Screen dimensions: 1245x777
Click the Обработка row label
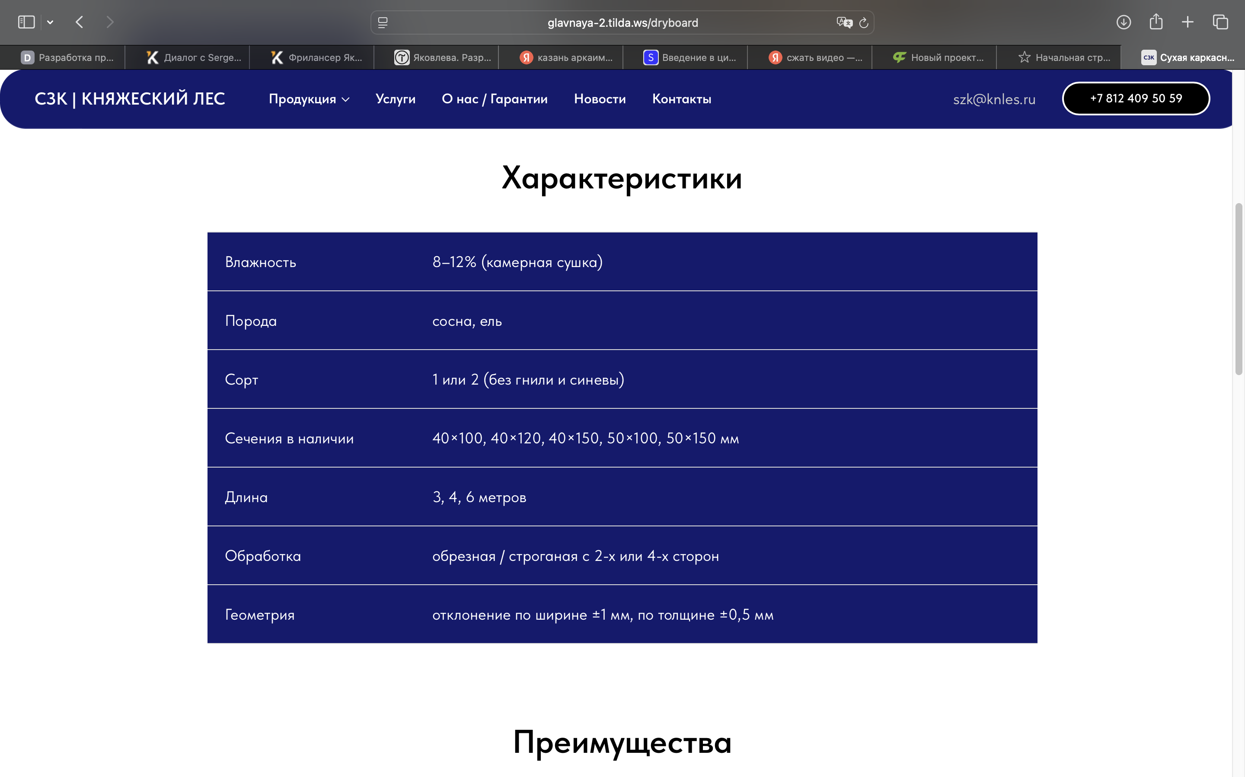coord(263,556)
